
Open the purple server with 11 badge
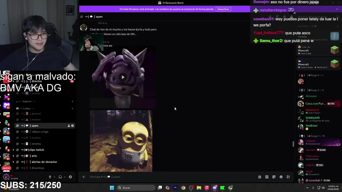pyautogui.click(x=6, y=105)
